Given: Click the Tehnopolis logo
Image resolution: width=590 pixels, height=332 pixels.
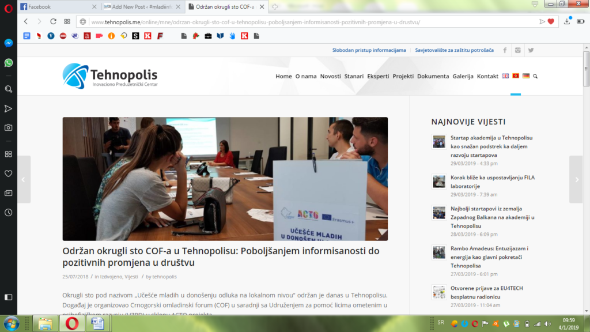Looking at the screenshot, I should (x=110, y=76).
